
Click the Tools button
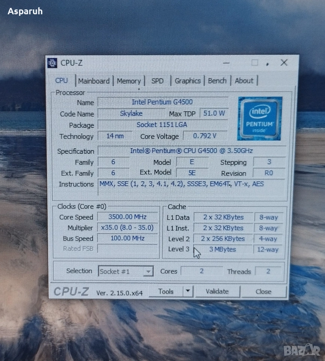coord(166,291)
